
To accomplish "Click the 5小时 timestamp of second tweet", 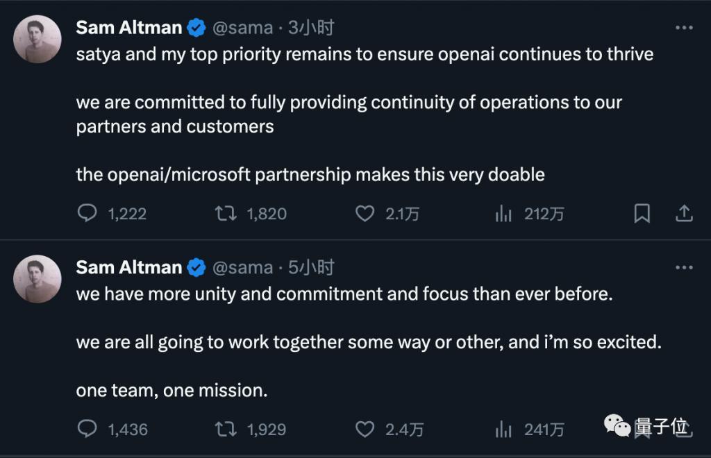I will [311, 267].
